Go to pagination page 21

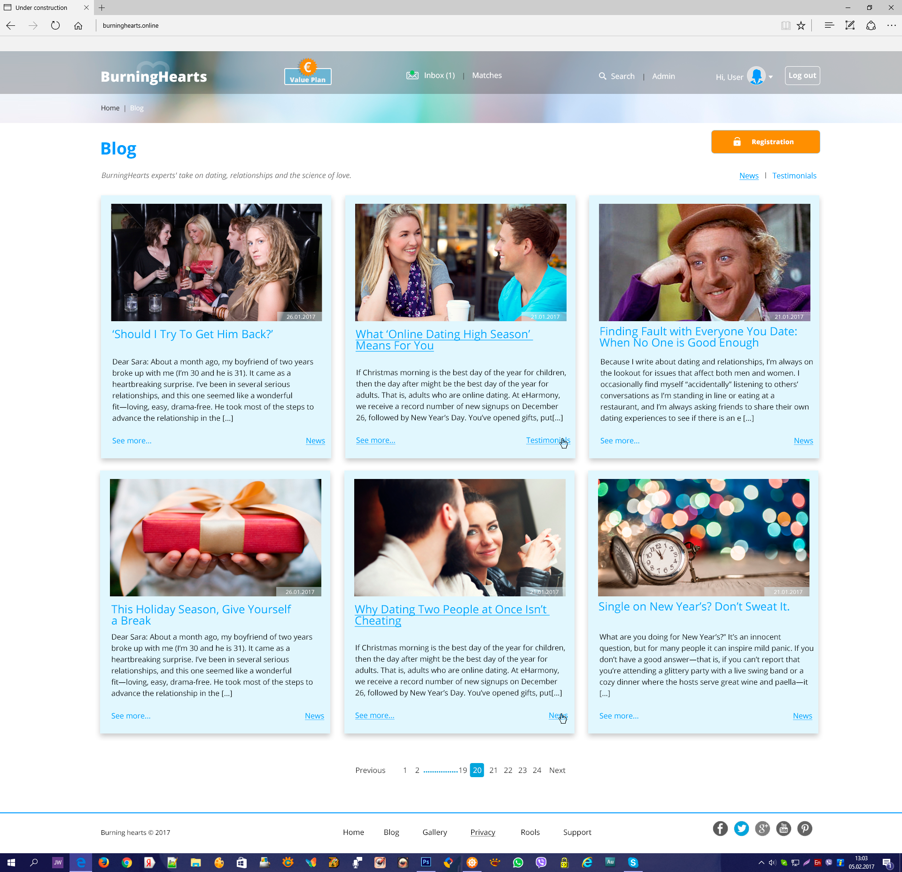click(493, 770)
